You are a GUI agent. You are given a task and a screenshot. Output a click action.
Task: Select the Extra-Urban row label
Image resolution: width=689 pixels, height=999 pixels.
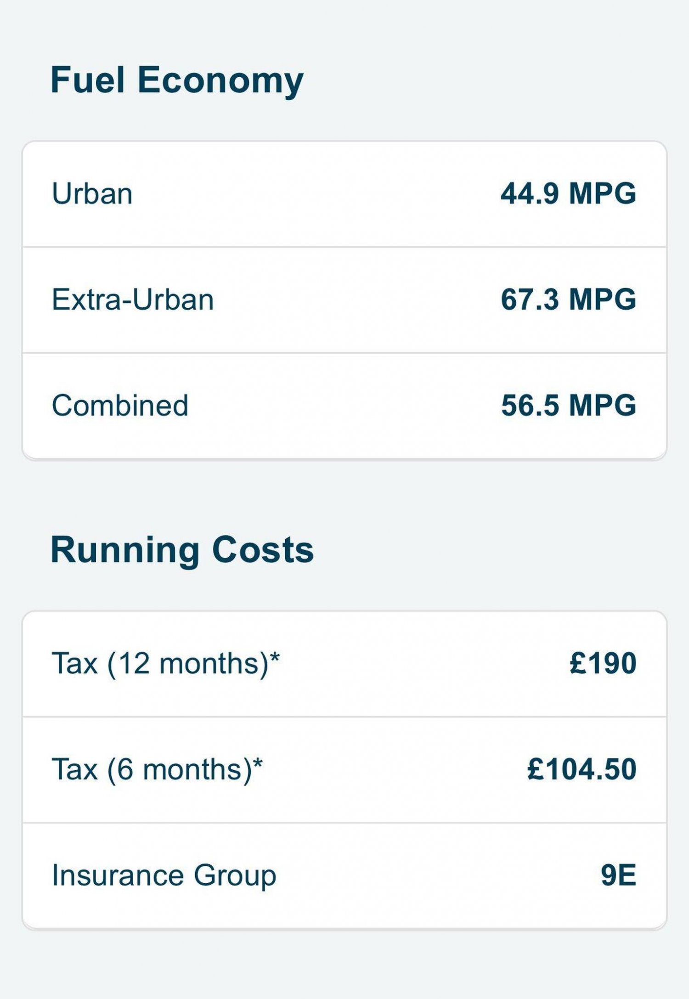[x=133, y=299]
